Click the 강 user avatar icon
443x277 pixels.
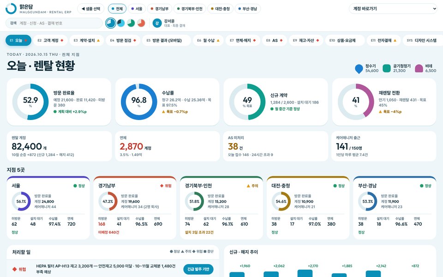[x=157, y=23]
